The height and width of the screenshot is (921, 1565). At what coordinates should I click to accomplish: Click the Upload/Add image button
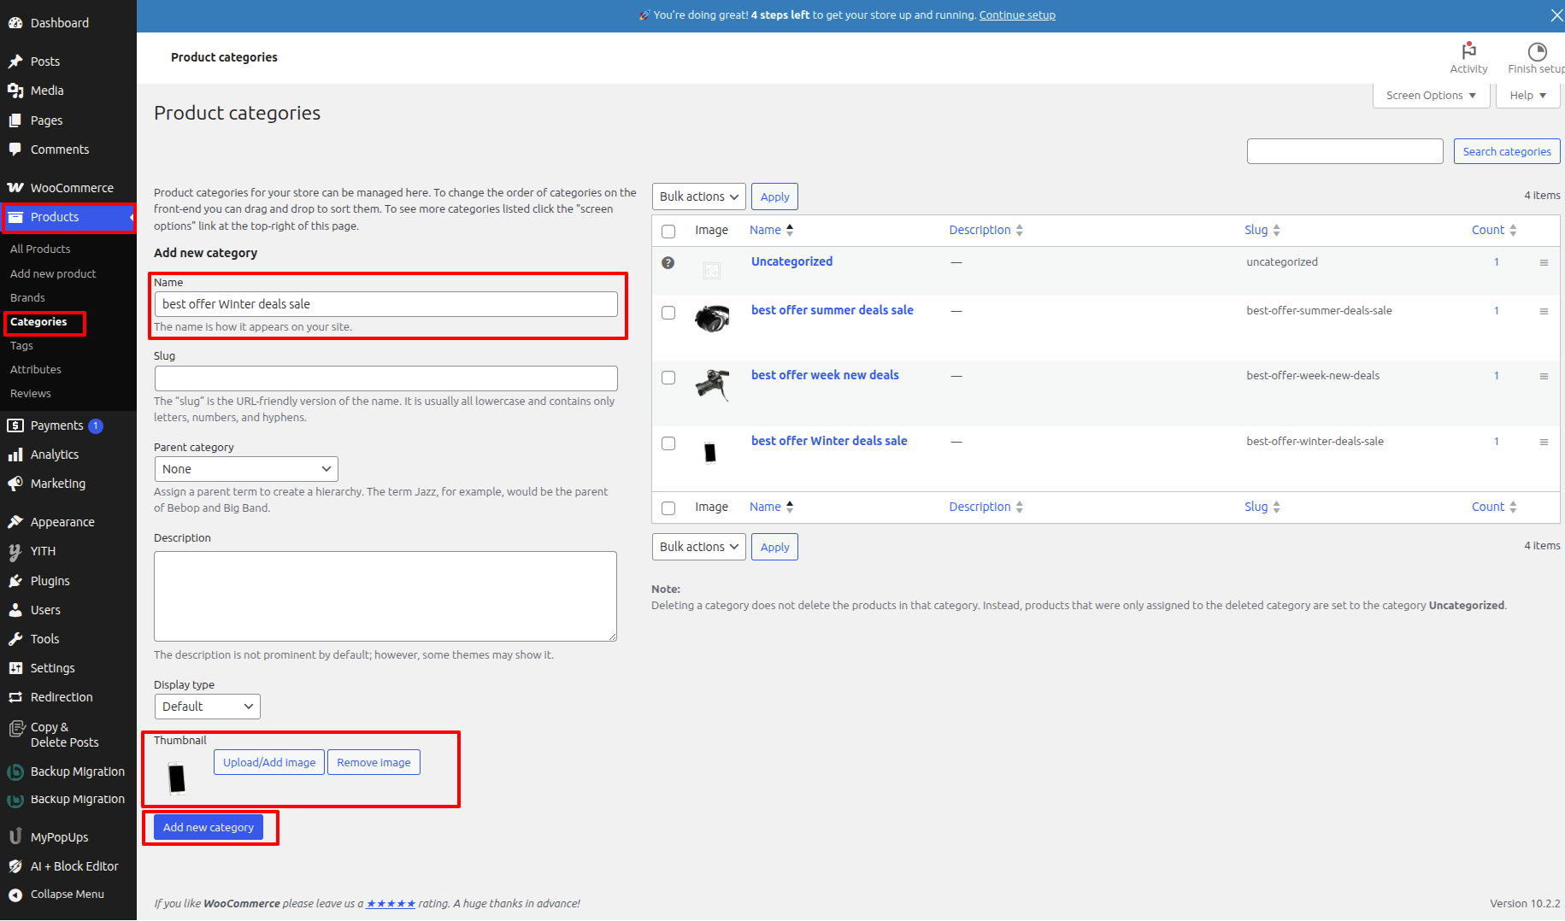point(269,762)
